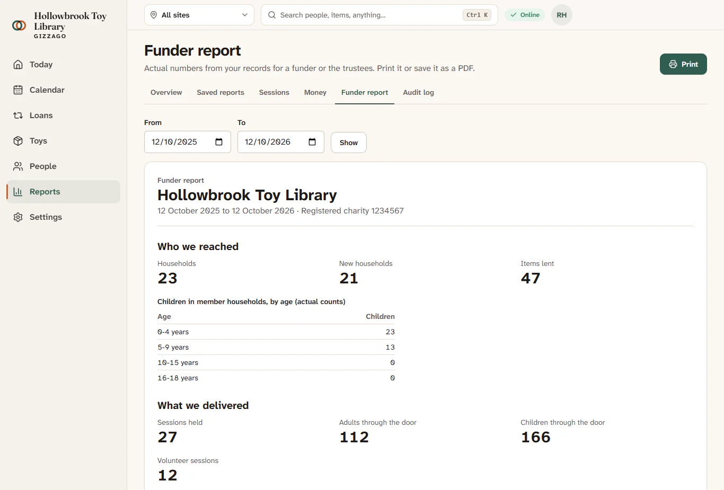Click the Ctrl K shortcut hint

point(477,15)
